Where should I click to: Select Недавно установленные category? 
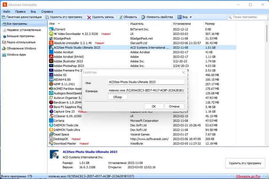coord(24,30)
